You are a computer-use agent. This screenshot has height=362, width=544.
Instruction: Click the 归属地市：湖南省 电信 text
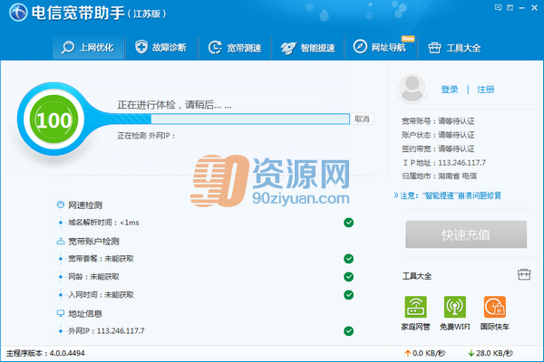point(439,176)
